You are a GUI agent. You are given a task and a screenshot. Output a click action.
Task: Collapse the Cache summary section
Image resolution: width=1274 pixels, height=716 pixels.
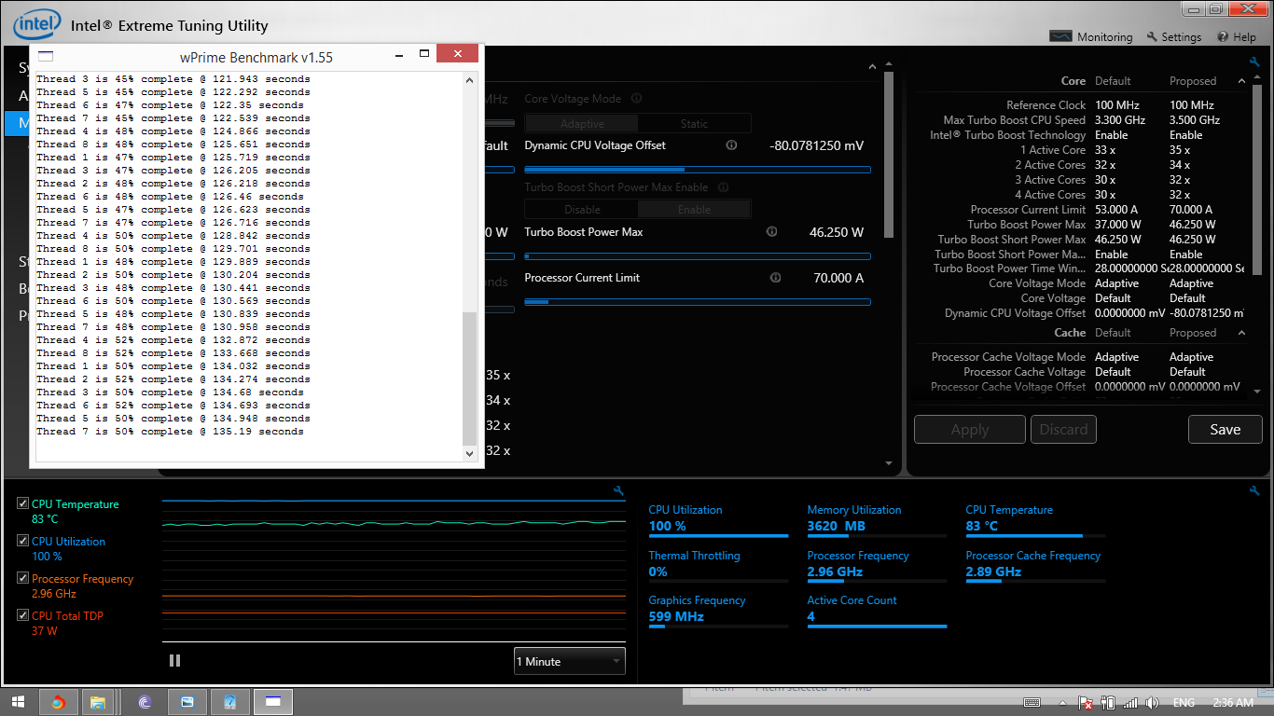point(1241,333)
